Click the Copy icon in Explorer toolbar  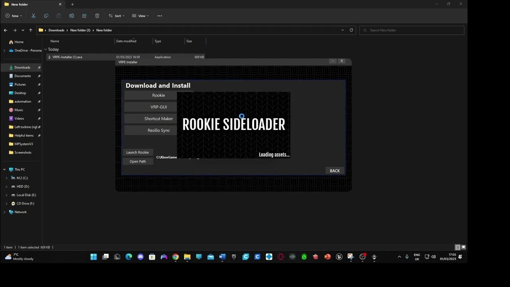coord(46,16)
